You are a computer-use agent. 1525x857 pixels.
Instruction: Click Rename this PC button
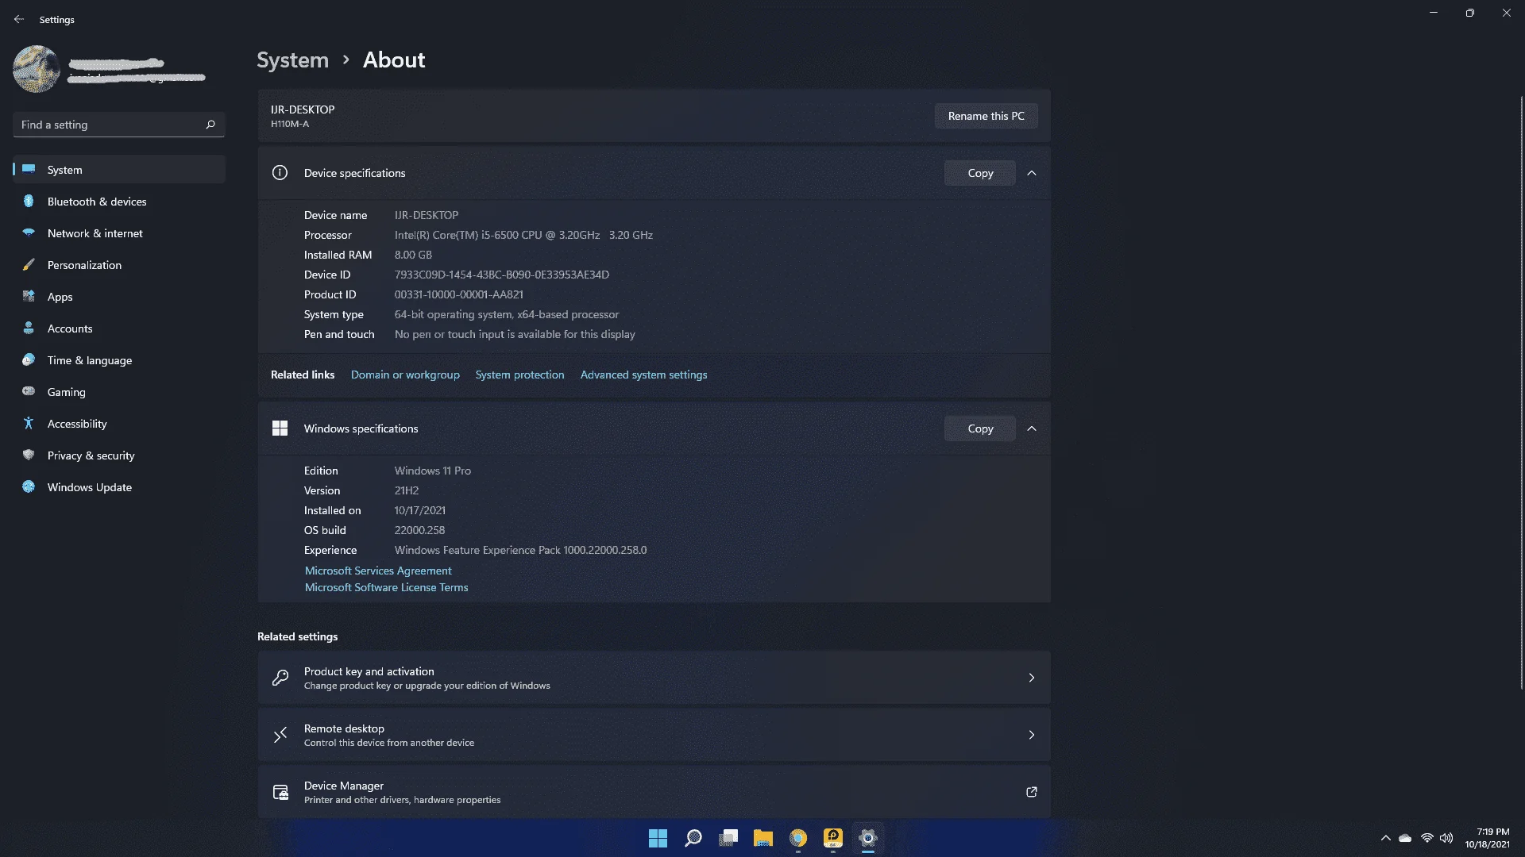[x=986, y=116]
